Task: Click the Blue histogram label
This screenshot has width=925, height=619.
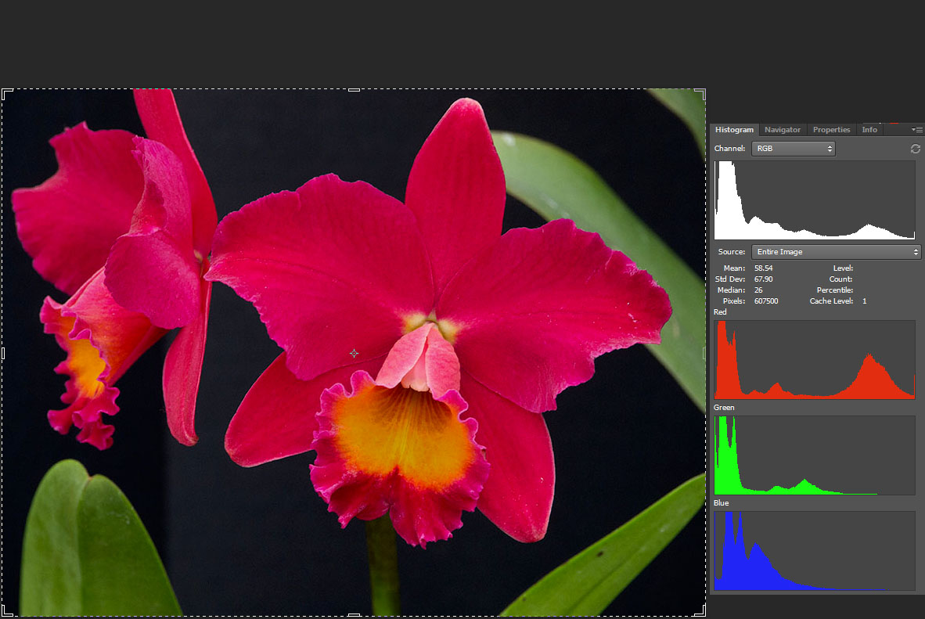Action: pos(721,503)
